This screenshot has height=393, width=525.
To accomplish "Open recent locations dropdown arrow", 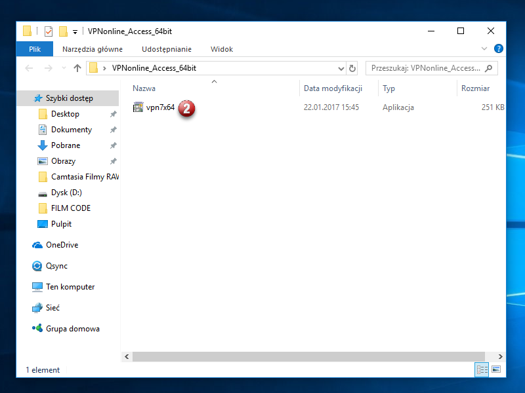I will (x=64, y=68).
